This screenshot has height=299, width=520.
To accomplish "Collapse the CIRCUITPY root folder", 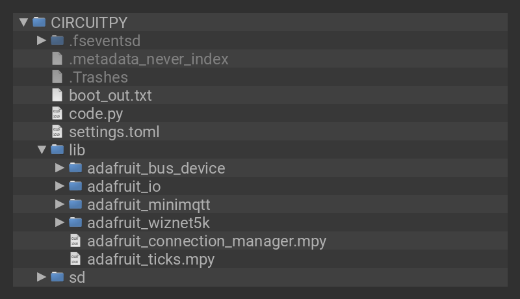I will (24, 22).
